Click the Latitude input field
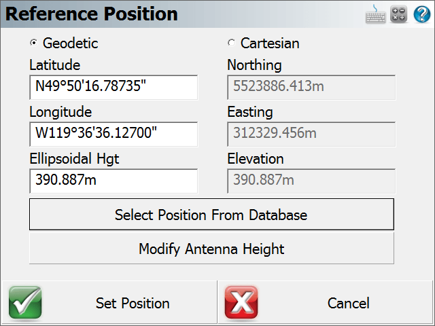Image resolution: width=435 pixels, height=326 pixels. (x=114, y=87)
